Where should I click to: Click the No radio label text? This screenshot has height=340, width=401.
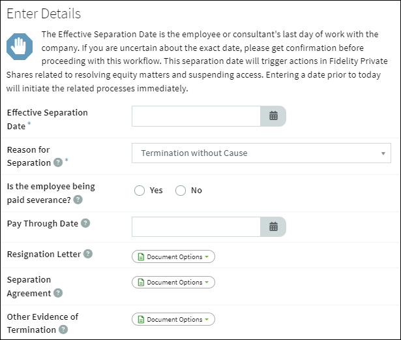pyautogui.click(x=196, y=191)
